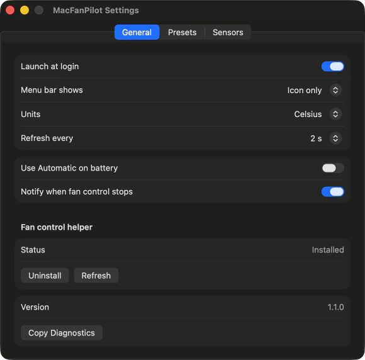Disable the Launch at login switch
This screenshot has height=360, width=365.
[x=333, y=67]
